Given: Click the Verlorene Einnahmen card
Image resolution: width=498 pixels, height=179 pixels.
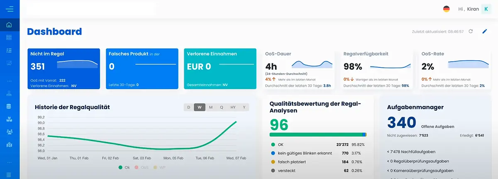Looking at the screenshot, I should tap(220, 69).
